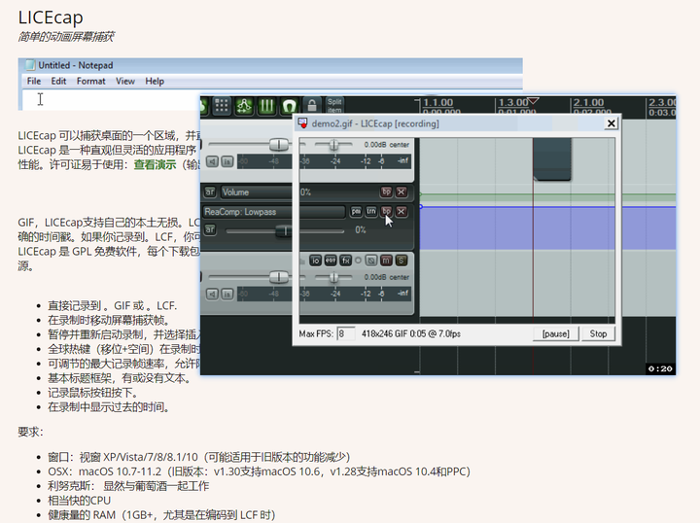Open the io routing button on the track

click(315, 261)
